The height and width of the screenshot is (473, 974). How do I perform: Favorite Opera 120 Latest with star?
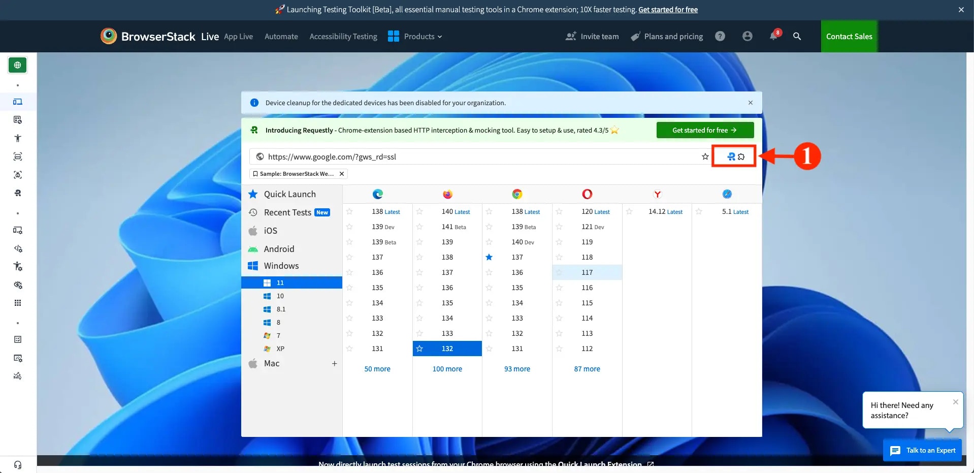(559, 212)
